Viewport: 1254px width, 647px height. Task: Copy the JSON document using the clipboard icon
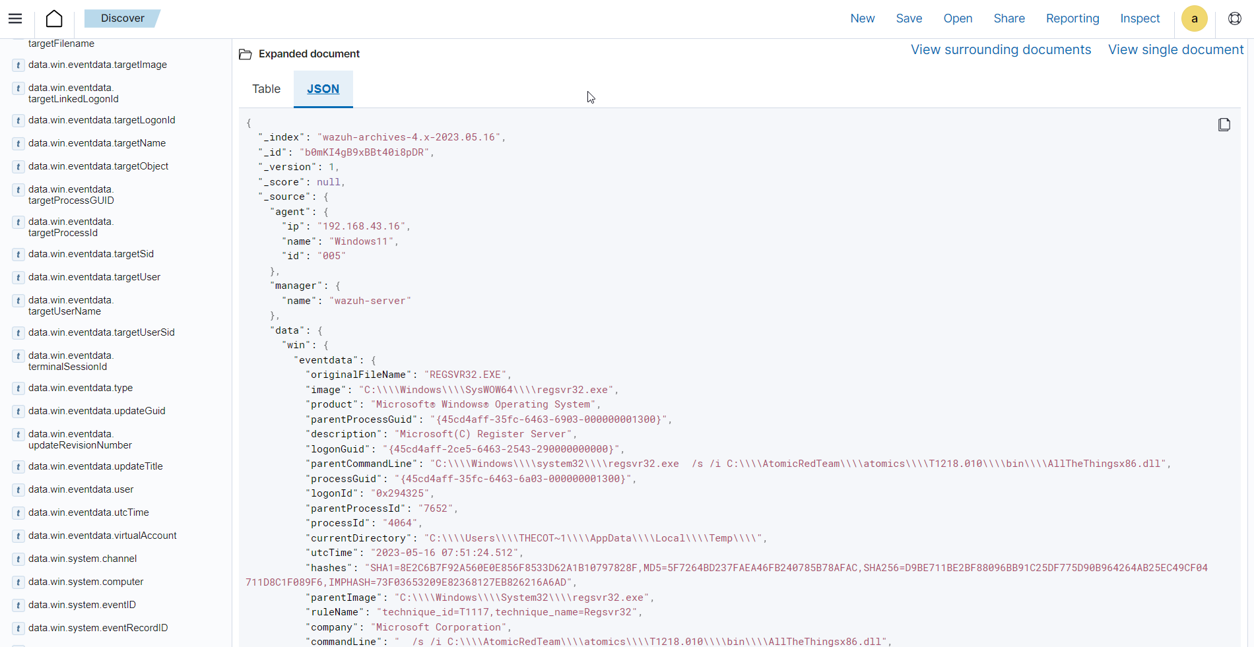tap(1225, 124)
